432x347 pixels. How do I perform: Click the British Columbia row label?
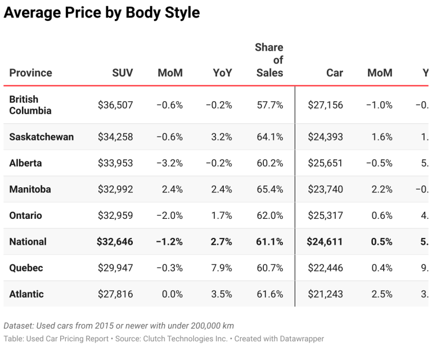[30, 105]
